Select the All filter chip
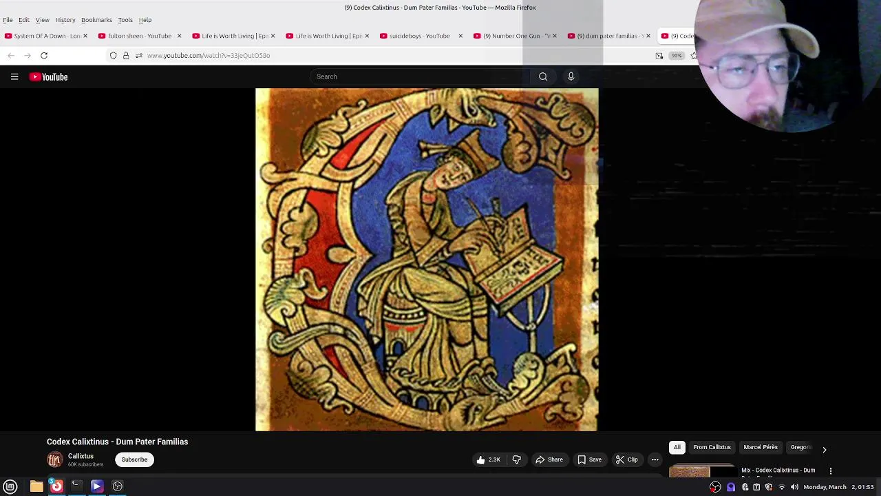The height and width of the screenshot is (496, 881). coord(677,447)
